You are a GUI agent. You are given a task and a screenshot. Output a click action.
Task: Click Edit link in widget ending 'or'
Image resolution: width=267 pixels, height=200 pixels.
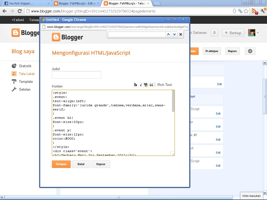pos(218,127)
